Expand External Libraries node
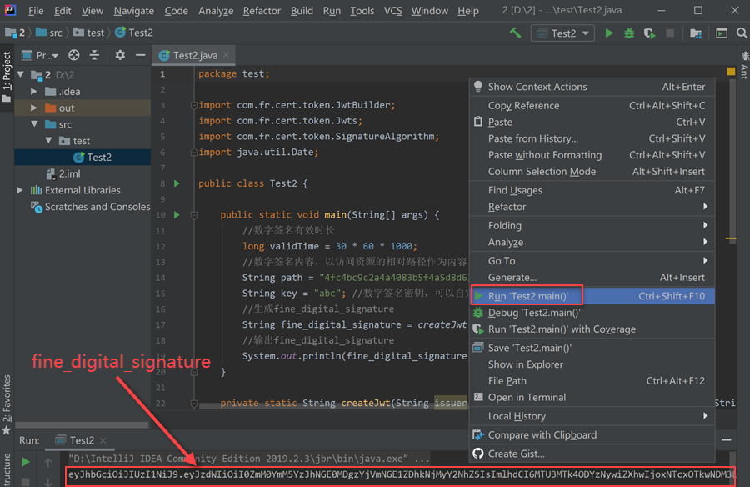The width and height of the screenshot is (750, 487). click(20, 190)
